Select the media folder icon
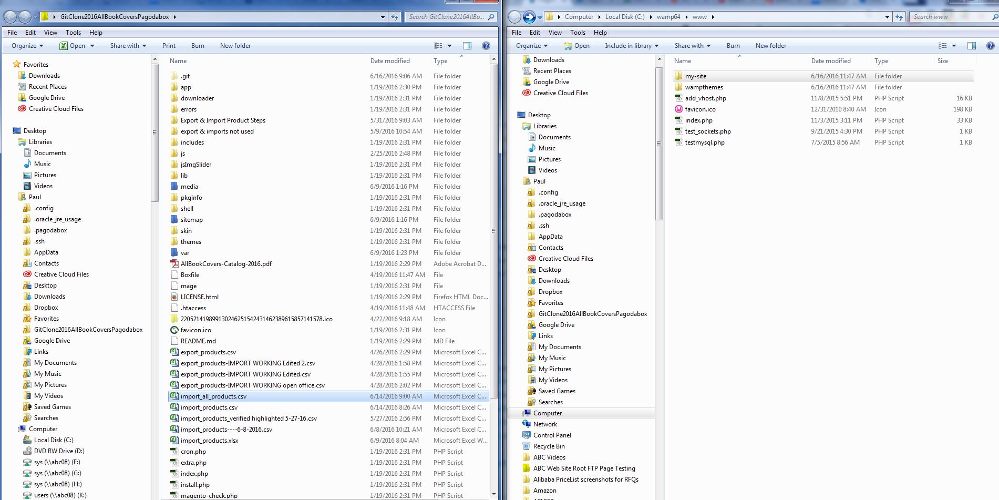The height and width of the screenshot is (500, 999). [174, 187]
